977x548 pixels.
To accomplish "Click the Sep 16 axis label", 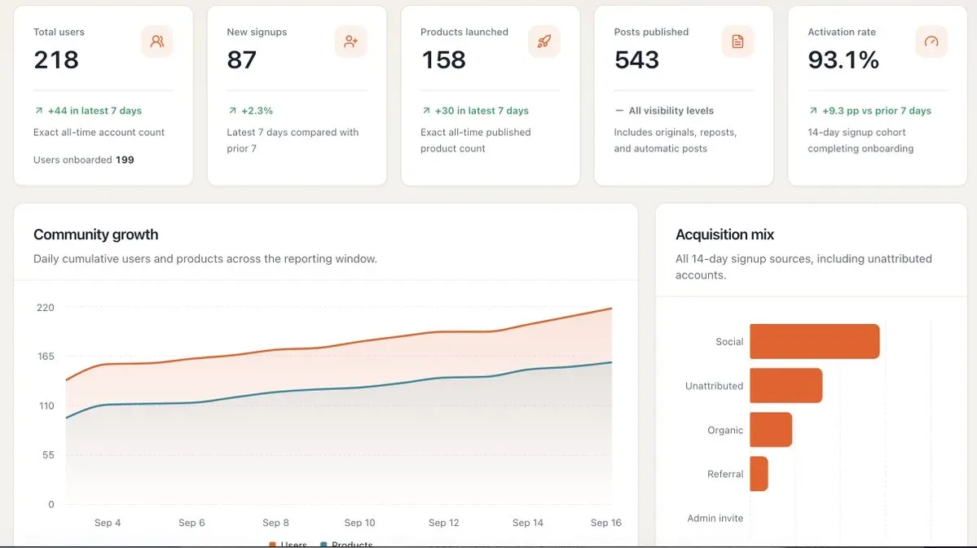I will click(x=605, y=523).
